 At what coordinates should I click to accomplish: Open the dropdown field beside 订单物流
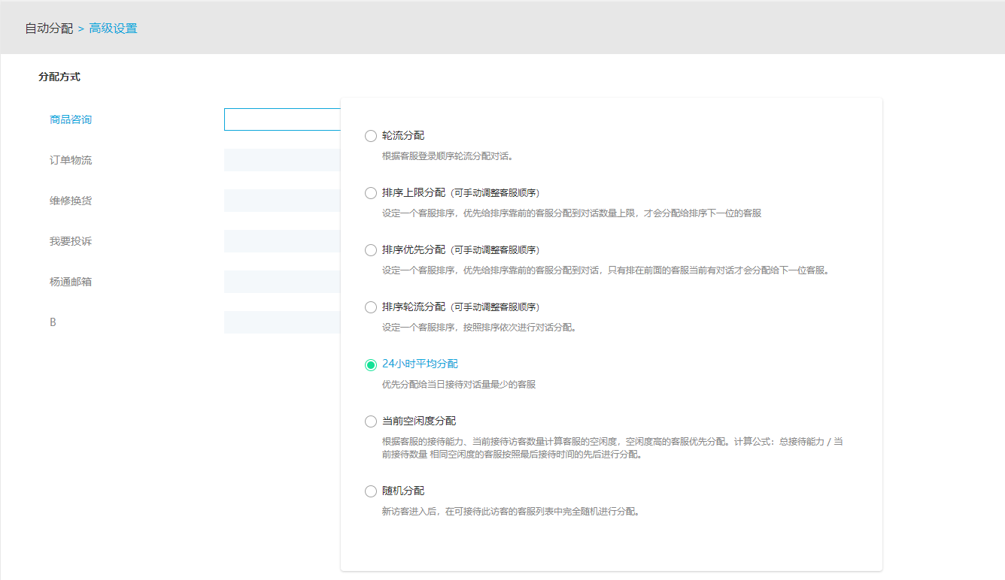pos(282,160)
